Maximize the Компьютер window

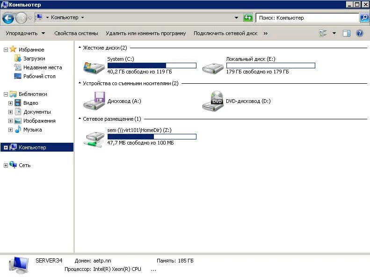tap(357, 5)
